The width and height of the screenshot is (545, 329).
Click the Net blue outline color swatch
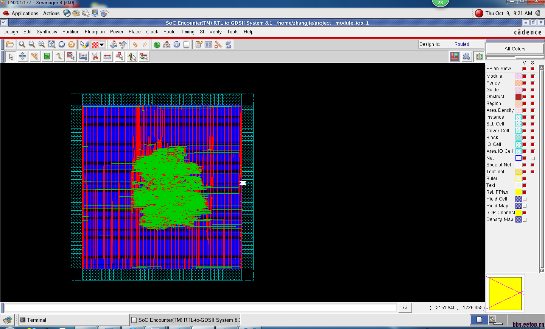pos(519,158)
